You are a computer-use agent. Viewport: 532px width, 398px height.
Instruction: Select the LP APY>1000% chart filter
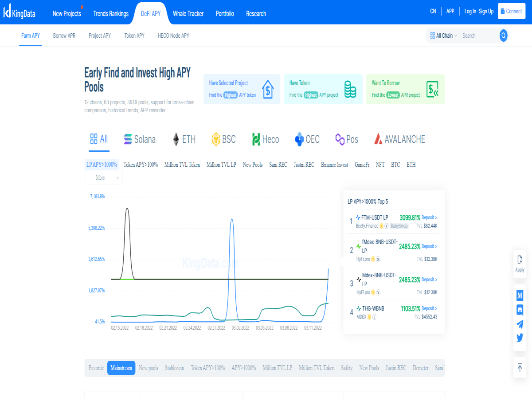tap(102, 165)
